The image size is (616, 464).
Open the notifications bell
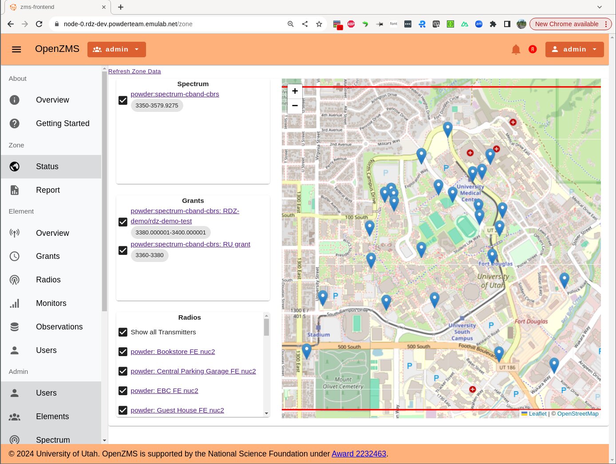[x=516, y=49]
